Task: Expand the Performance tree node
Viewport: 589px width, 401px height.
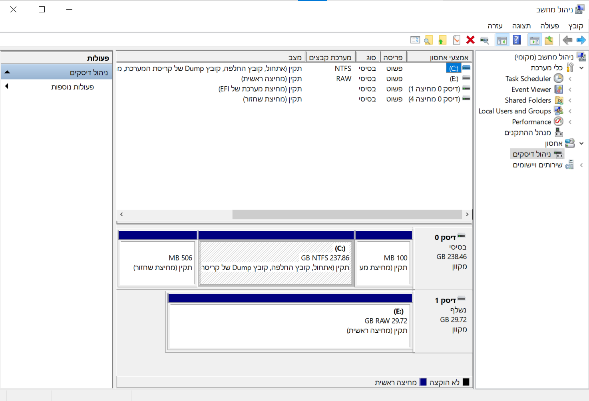Action: click(x=570, y=122)
